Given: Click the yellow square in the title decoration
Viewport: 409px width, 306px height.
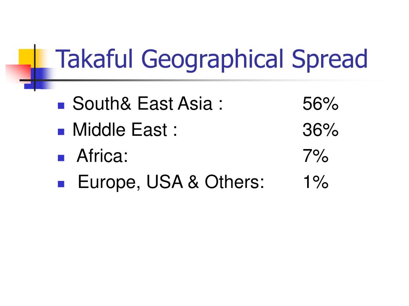Looking at the screenshot, I should click(26, 57).
